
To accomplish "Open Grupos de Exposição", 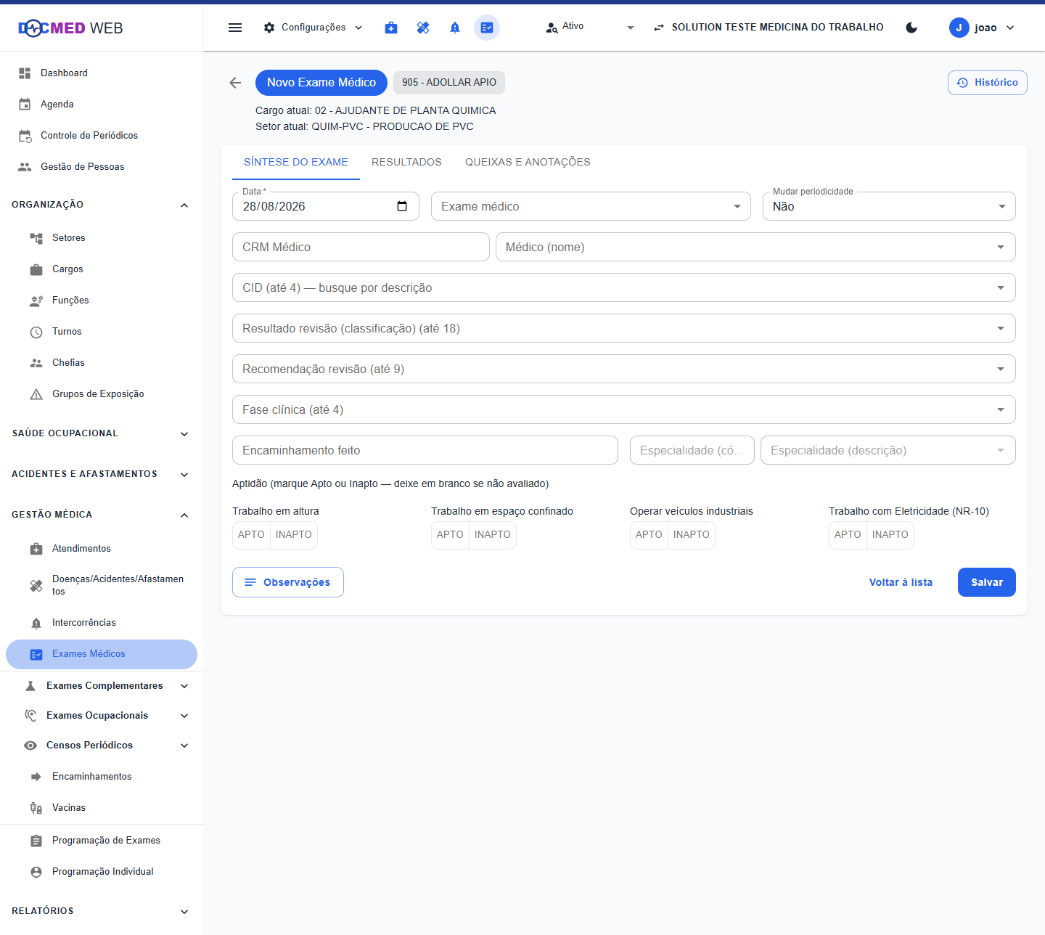I will [102, 394].
